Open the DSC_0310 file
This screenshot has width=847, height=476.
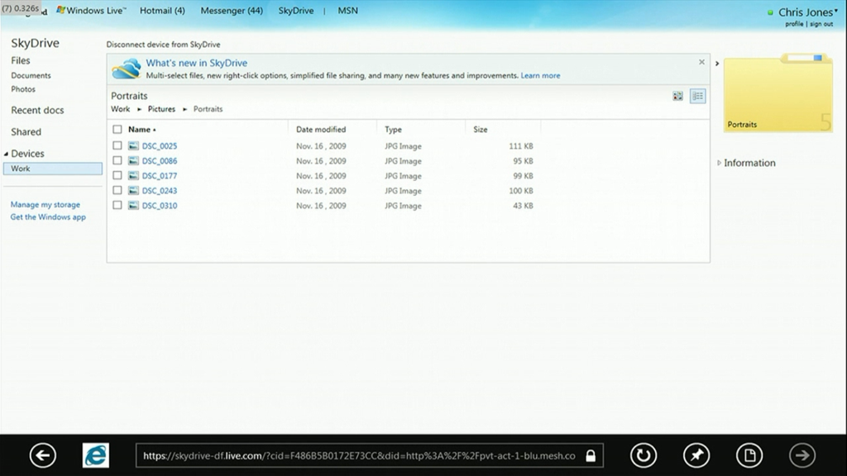tap(160, 206)
